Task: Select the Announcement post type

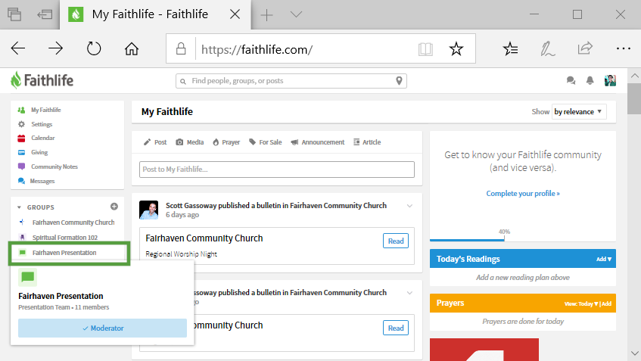Action: point(317,142)
